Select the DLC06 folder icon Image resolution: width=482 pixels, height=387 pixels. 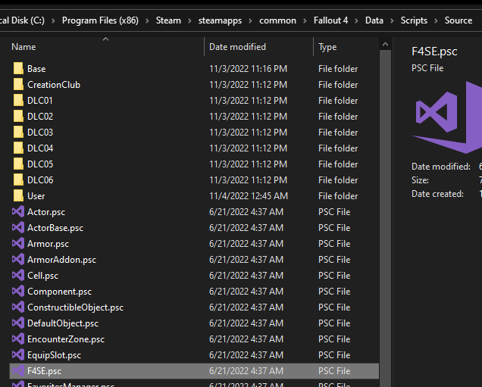[x=18, y=180]
